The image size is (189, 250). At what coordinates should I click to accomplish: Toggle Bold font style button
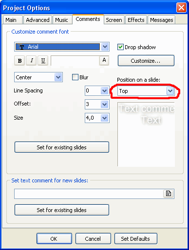[19, 61]
